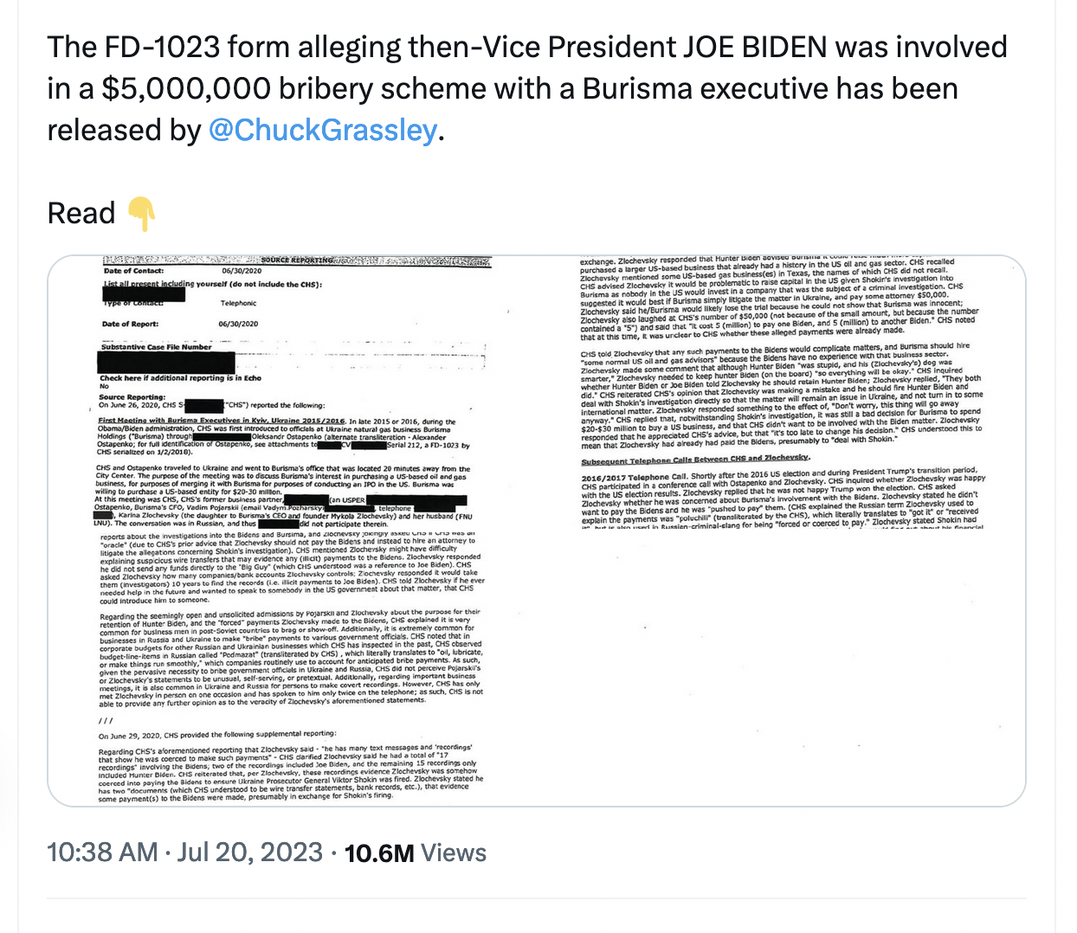Click the 10.6M Views count
1077x933 pixels.
[x=416, y=853]
